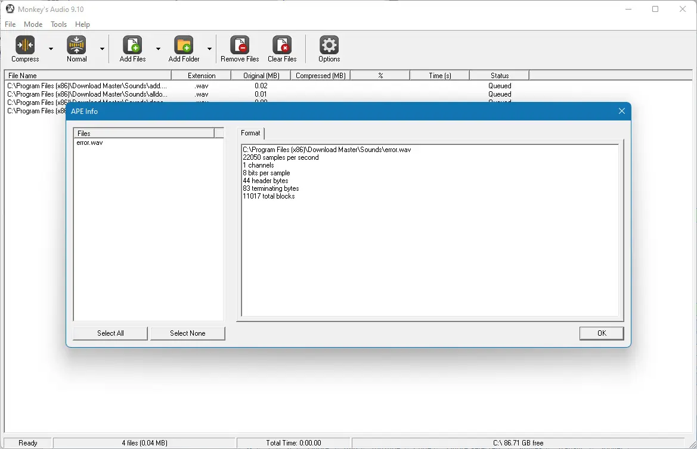
Task: Click the 0.01 original size cell
Action: pyautogui.click(x=261, y=94)
